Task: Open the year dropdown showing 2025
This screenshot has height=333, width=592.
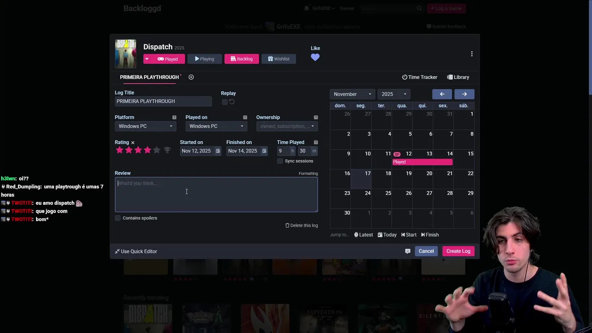Action: coord(394,94)
